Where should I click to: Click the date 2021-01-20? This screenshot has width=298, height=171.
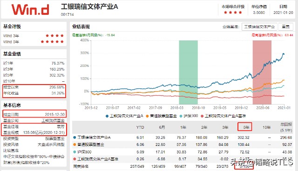tap(283, 13)
